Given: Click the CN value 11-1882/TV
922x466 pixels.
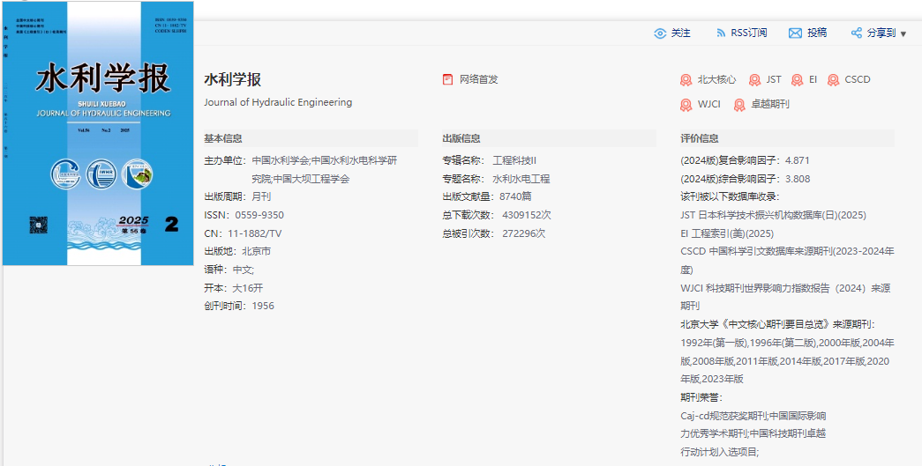Looking at the screenshot, I should pos(255,233).
